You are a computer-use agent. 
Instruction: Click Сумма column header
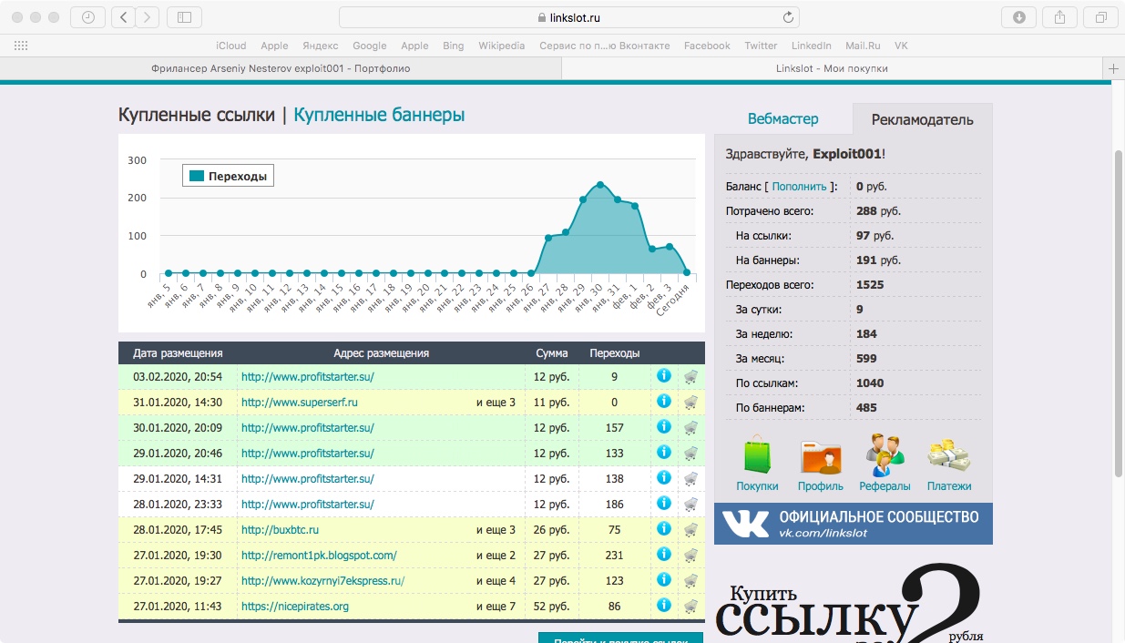point(552,352)
